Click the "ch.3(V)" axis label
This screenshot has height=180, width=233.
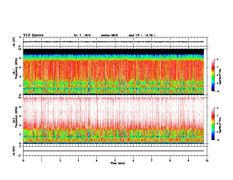pos(14,151)
